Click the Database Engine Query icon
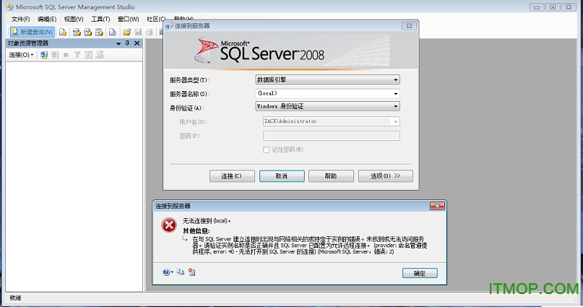This screenshot has width=583, height=307. [63, 33]
